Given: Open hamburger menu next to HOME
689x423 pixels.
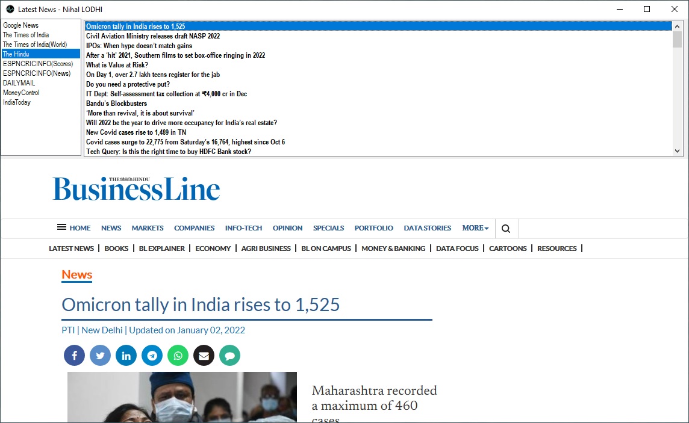Looking at the screenshot, I should 61,227.
